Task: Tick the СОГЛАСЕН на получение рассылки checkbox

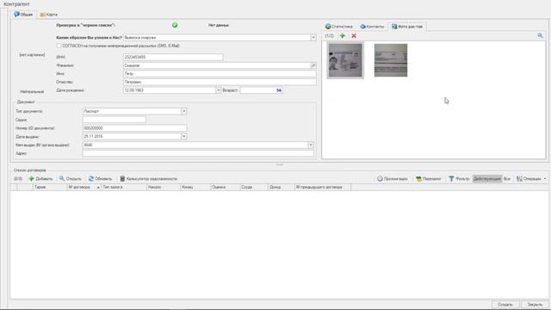Action: (x=59, y=46)
